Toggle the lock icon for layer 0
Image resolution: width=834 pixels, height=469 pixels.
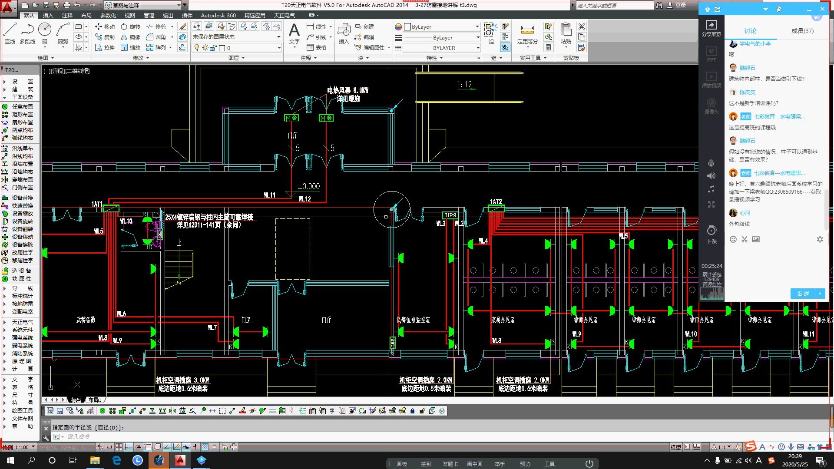click(x=213, y=48)
